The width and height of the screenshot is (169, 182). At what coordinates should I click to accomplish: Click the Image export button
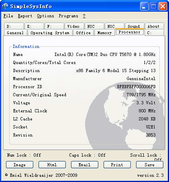click(x=20, y=165)
